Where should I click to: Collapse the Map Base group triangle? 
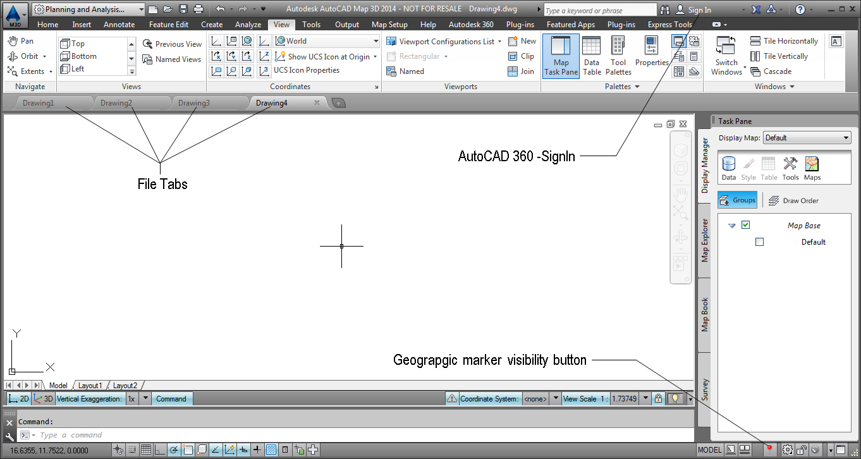tap(732, 226)
